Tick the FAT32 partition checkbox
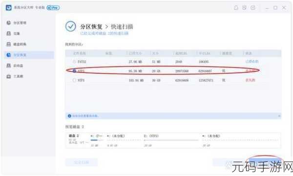 tap(74, 61)
